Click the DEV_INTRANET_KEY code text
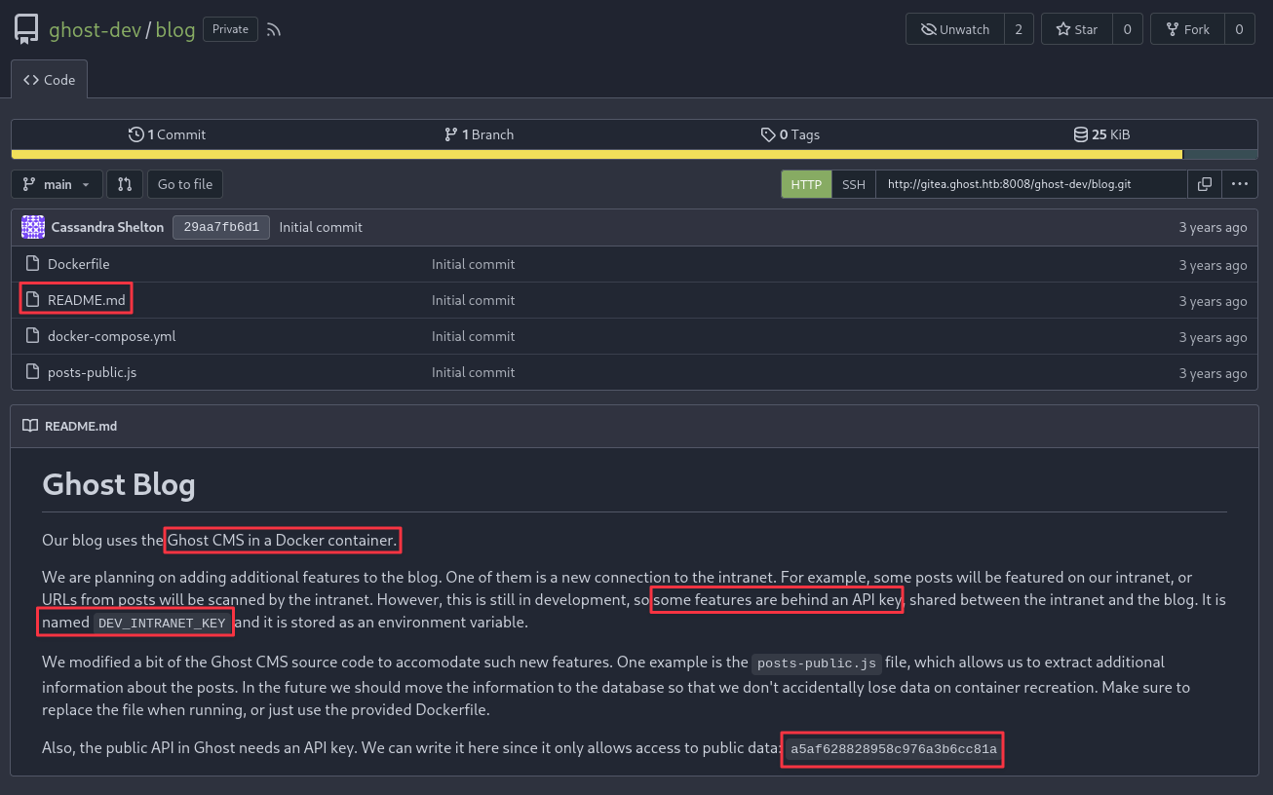This screenshot has width=1273, height=795. coord(163,623)
